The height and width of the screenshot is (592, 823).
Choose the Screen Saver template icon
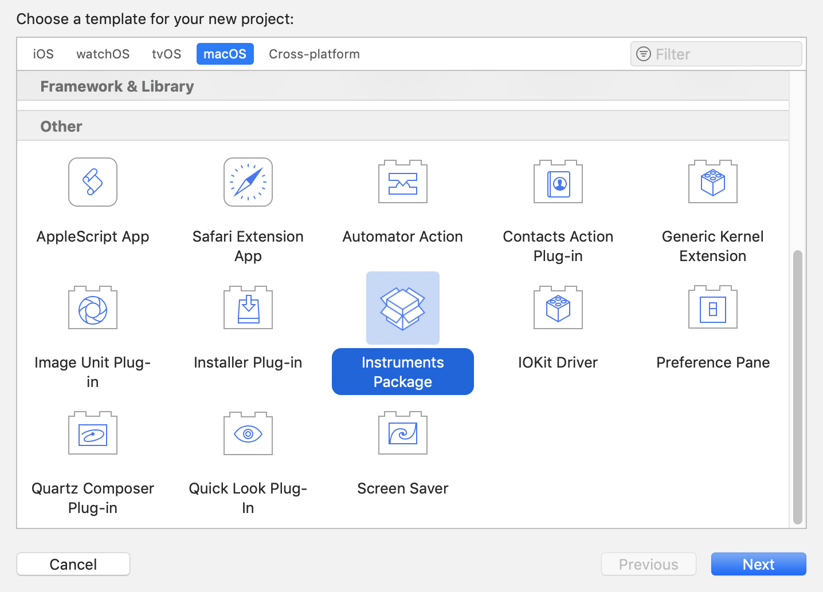point(403,433)
